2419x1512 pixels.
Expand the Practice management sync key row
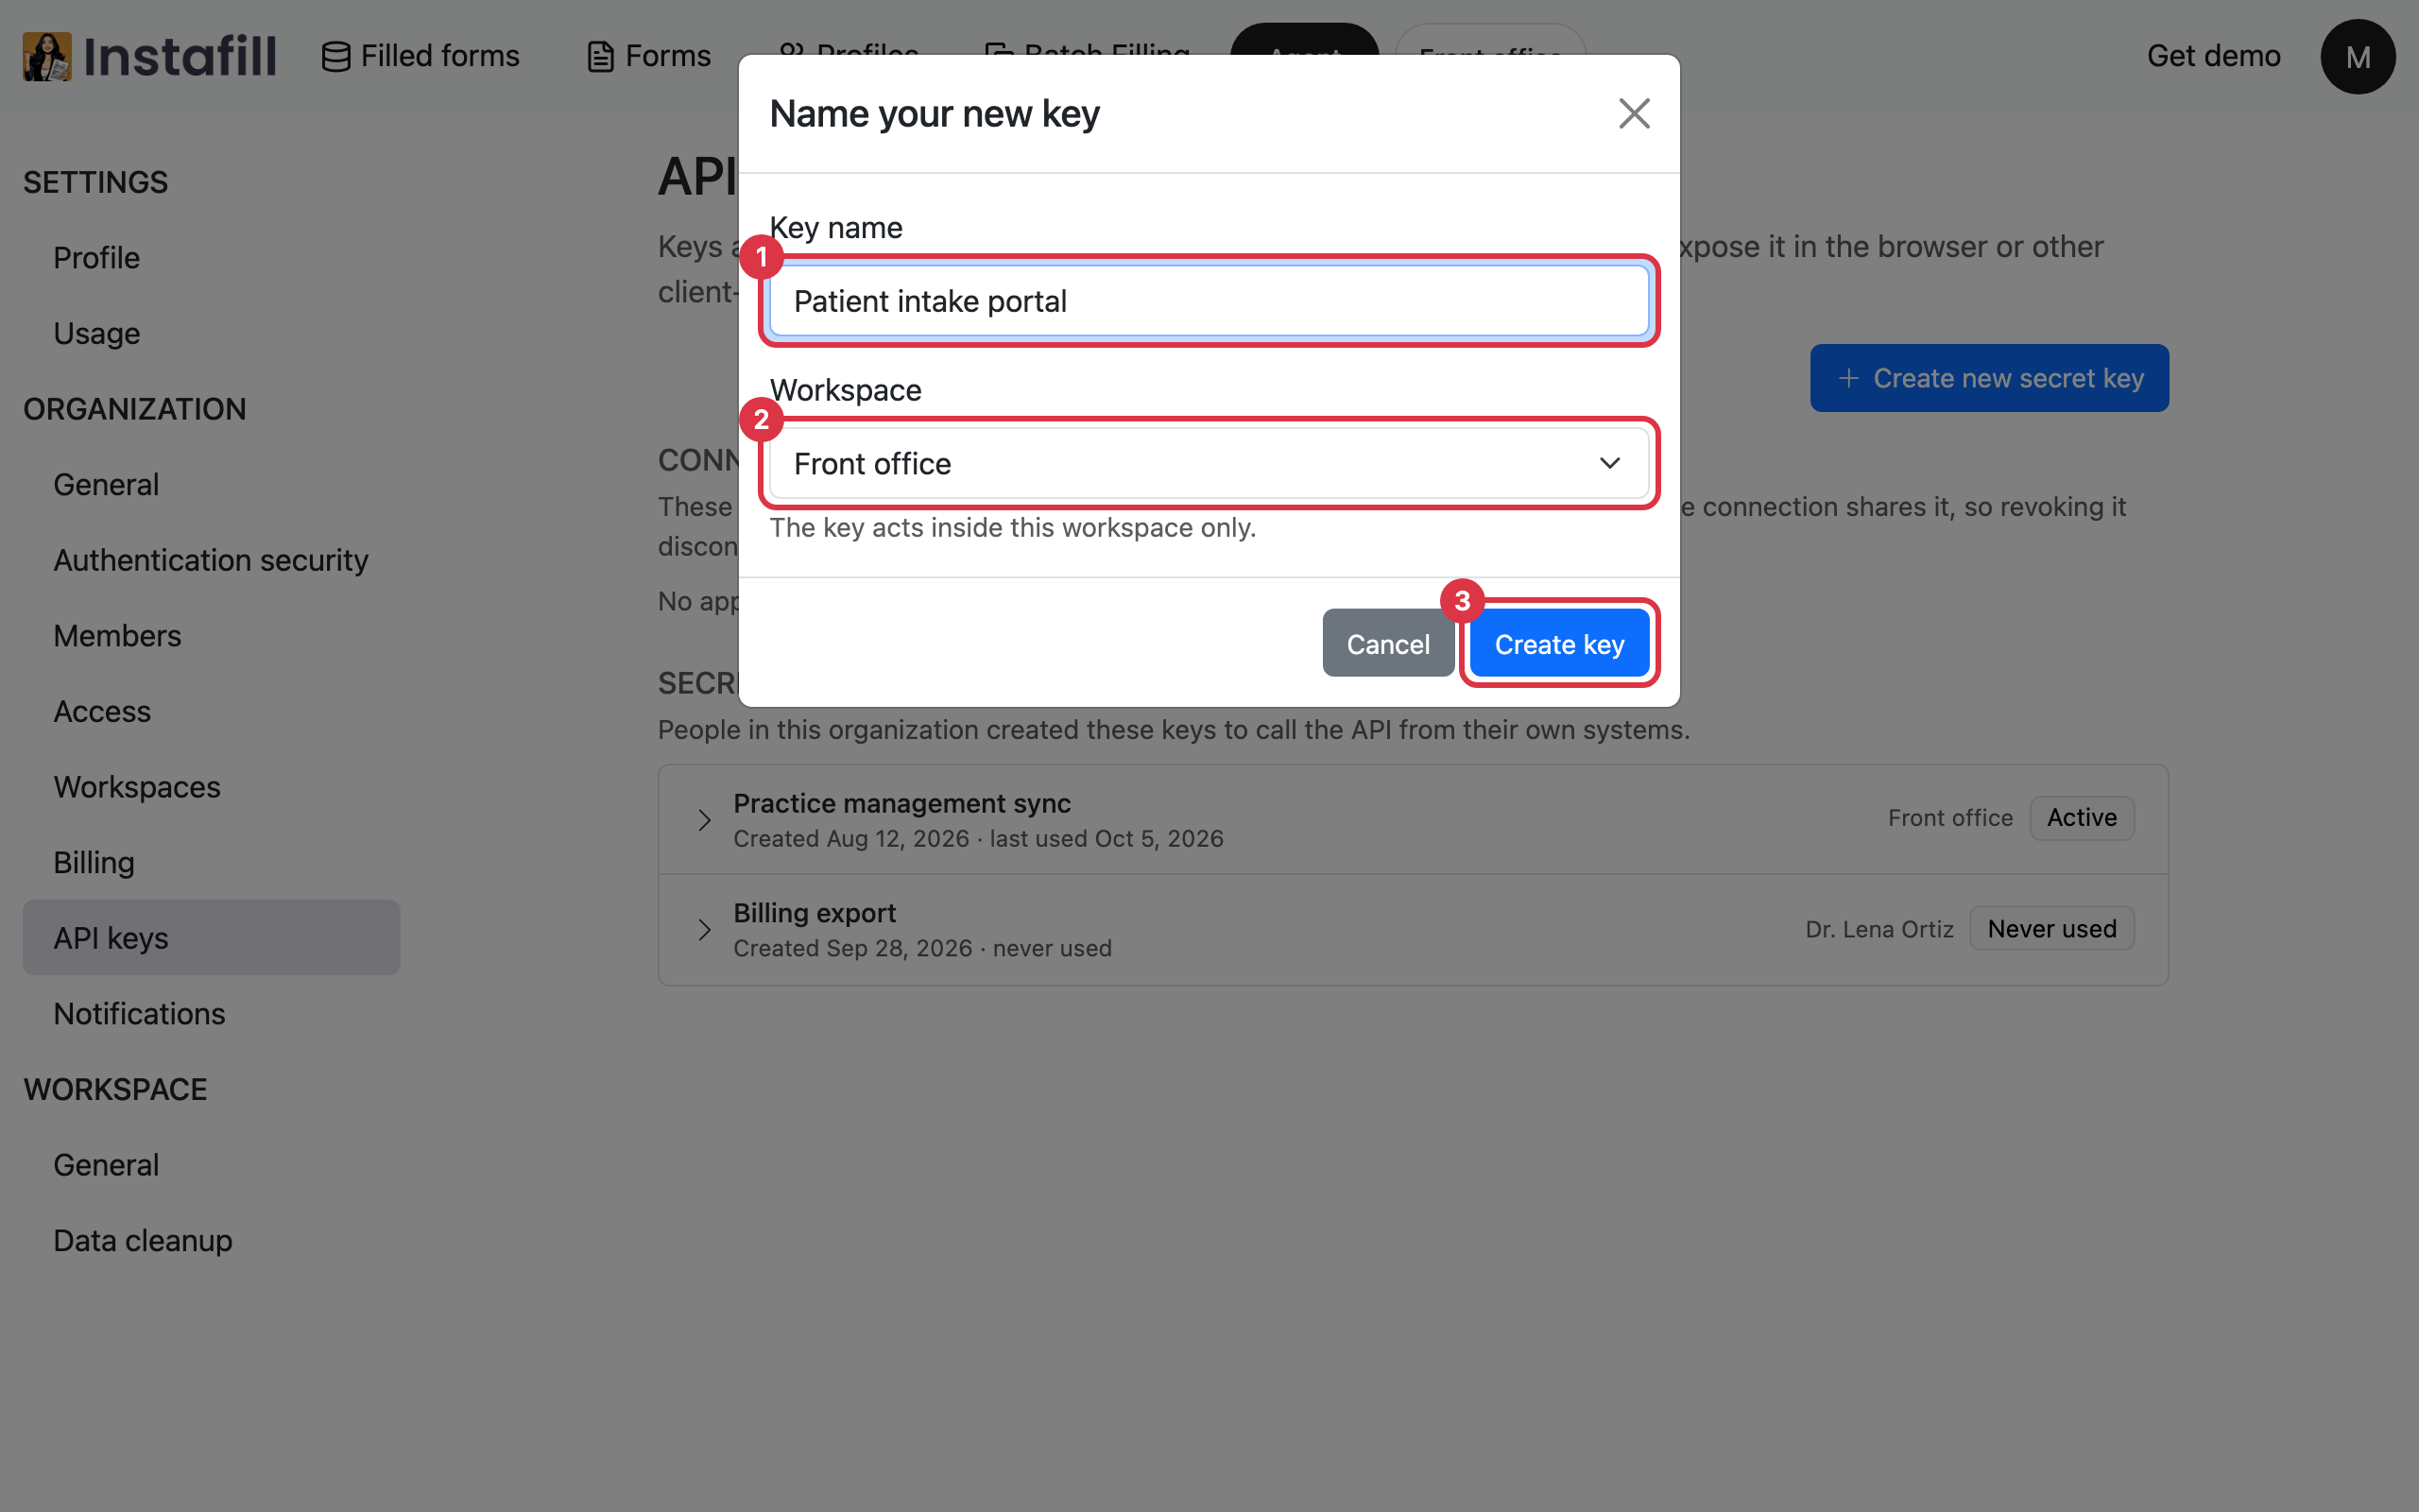[x=704, y=820]
